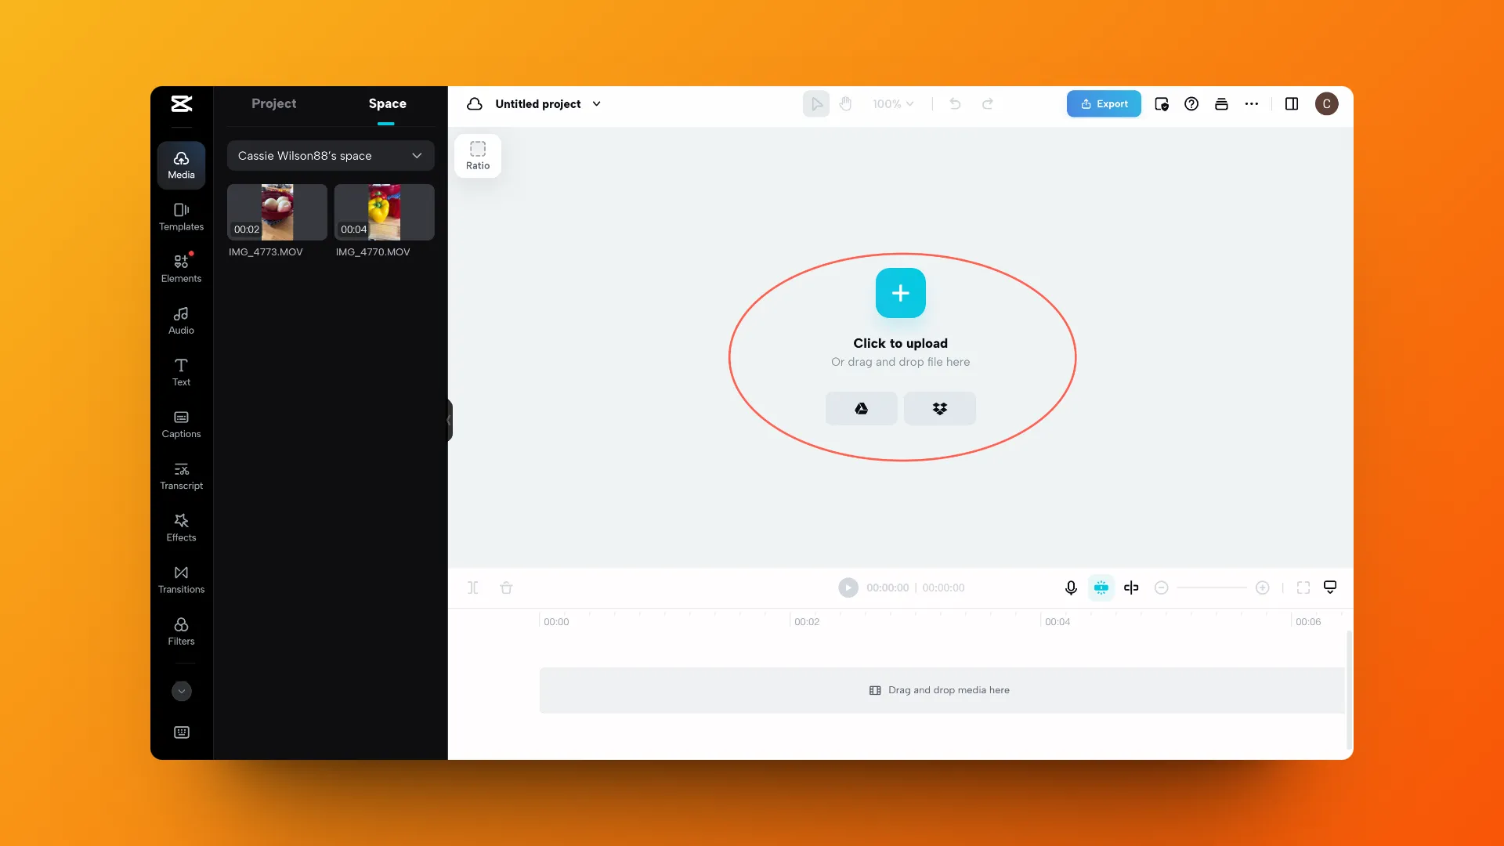Open the Audio panel
Screen dimensions: 1504x846
point(181,320)
